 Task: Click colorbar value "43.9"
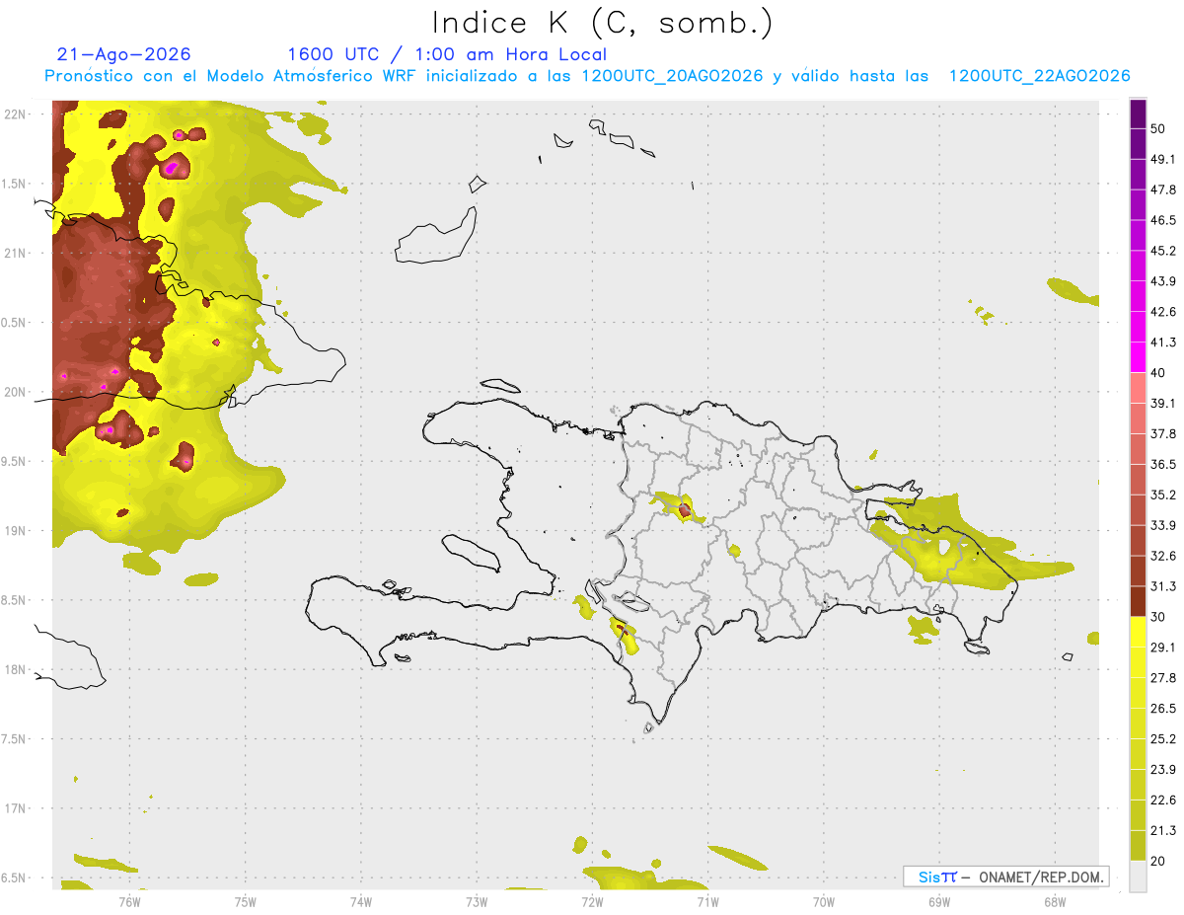(1163, 281)
